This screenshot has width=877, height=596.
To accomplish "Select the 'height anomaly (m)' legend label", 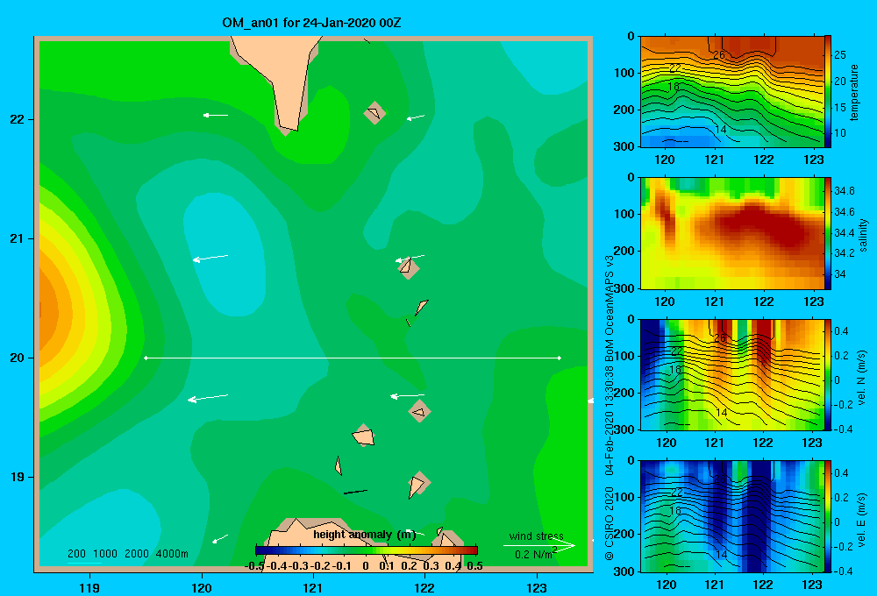I will (365, 535).
